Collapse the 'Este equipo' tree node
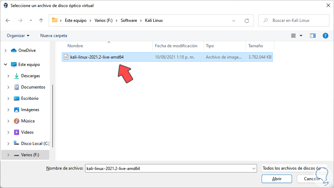The image size is (334, 188). pyautogui.click(x=6, y=64)
